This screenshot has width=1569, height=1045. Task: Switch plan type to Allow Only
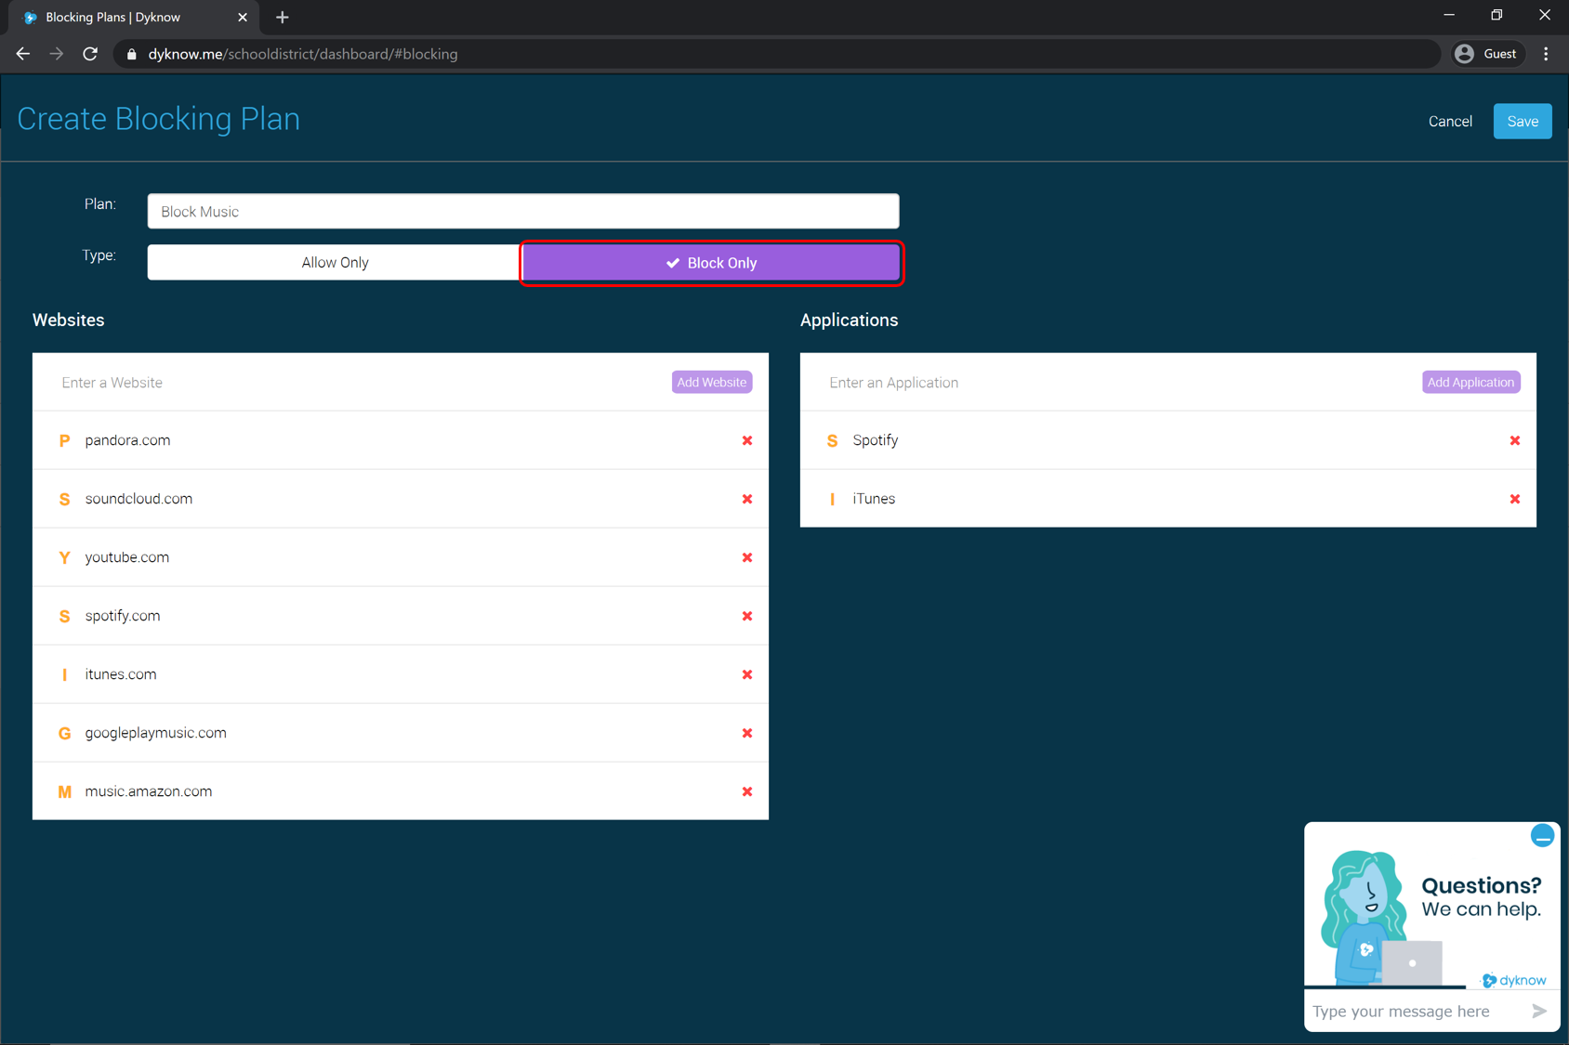click(335, 263)
